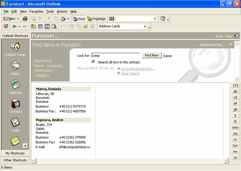241x171 pixels.
Task: Click the Look for text field
Action: point(116,55)
